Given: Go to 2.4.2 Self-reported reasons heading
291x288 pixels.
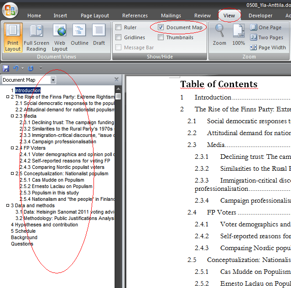Looking at the screenshot, I should coord(65,161).
